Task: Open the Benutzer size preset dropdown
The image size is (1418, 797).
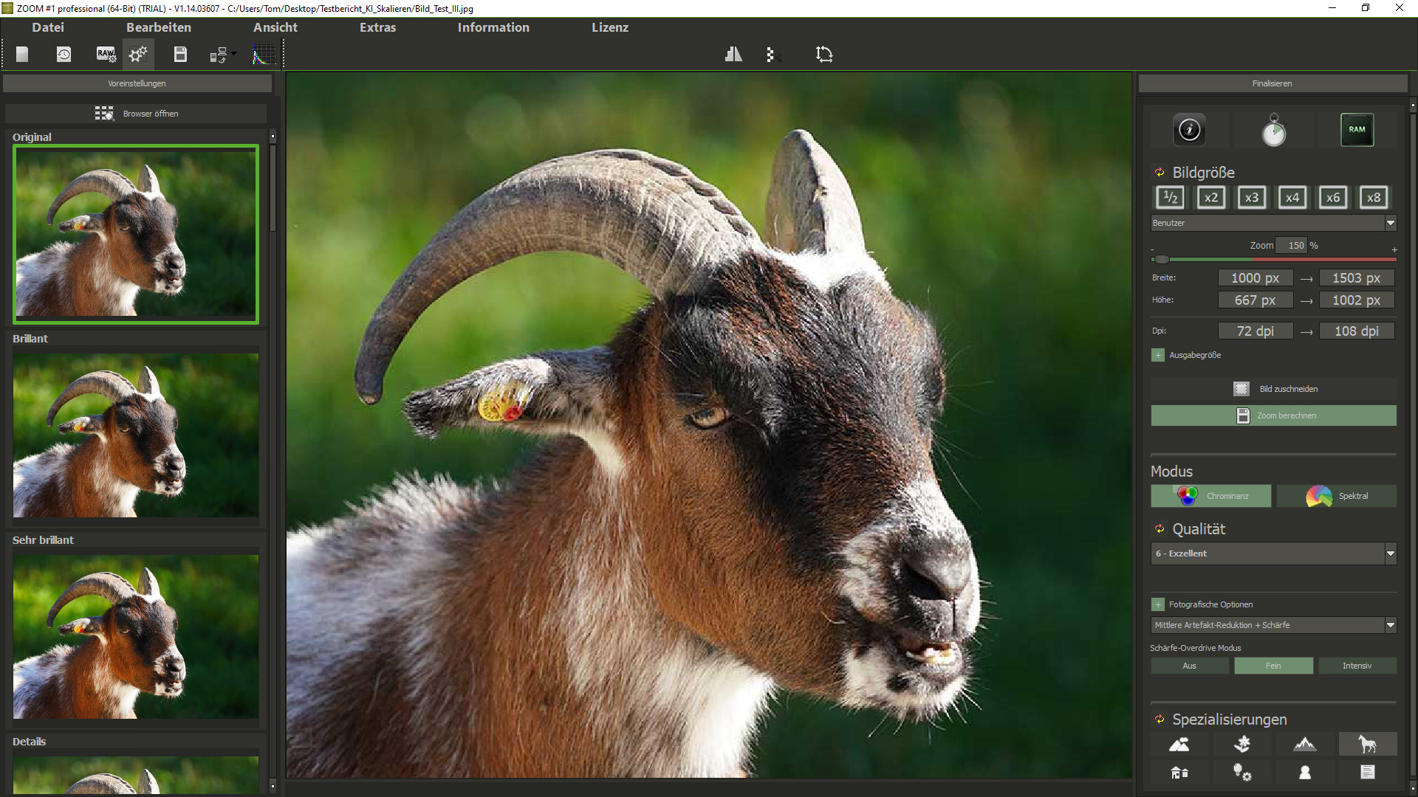Action: 1273,223
